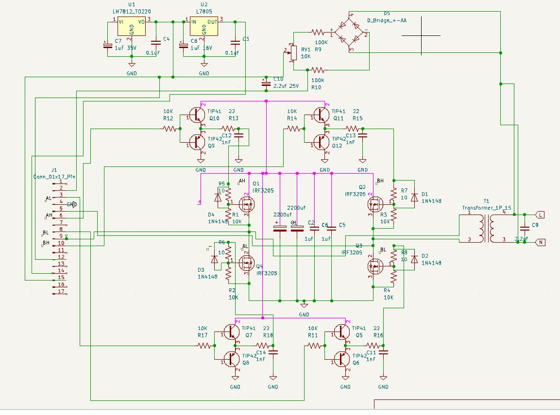Click the Q5 TIP41 transistor symbol

(342, 332)
